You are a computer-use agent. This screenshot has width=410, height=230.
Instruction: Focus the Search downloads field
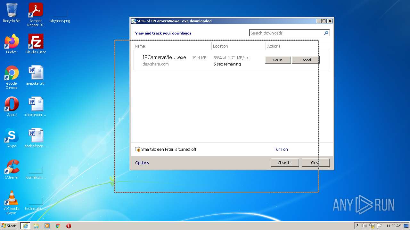(x=287, y=33)
